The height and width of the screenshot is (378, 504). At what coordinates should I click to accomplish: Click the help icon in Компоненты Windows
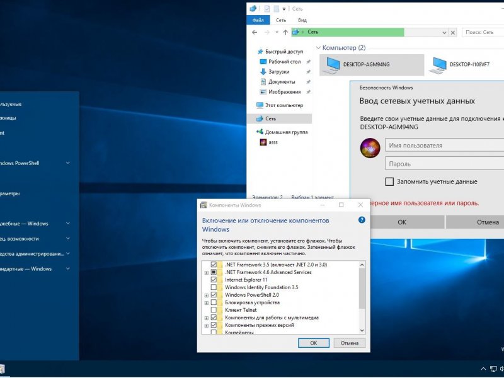pyautogui.click(x=362, y=220)
